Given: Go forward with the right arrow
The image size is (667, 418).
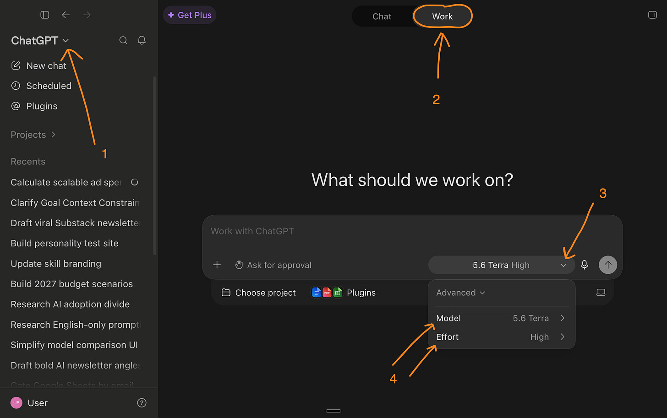Looking at the screenshot, I should point(87,15).
